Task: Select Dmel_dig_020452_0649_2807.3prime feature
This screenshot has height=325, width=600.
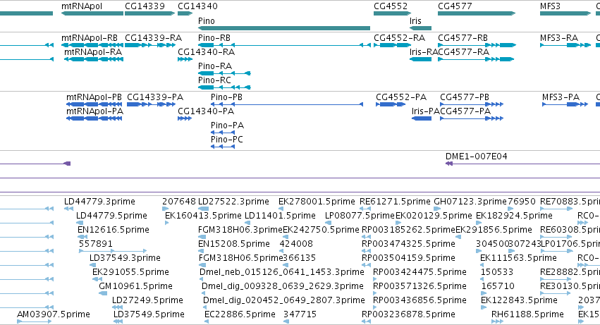Action: [x=205, y=307]
